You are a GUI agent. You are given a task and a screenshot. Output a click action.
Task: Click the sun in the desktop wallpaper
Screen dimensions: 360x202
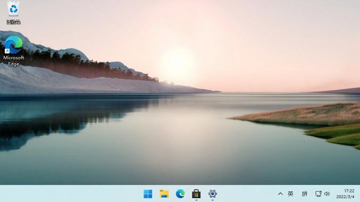pyautogui.click(x=177, y=63)
